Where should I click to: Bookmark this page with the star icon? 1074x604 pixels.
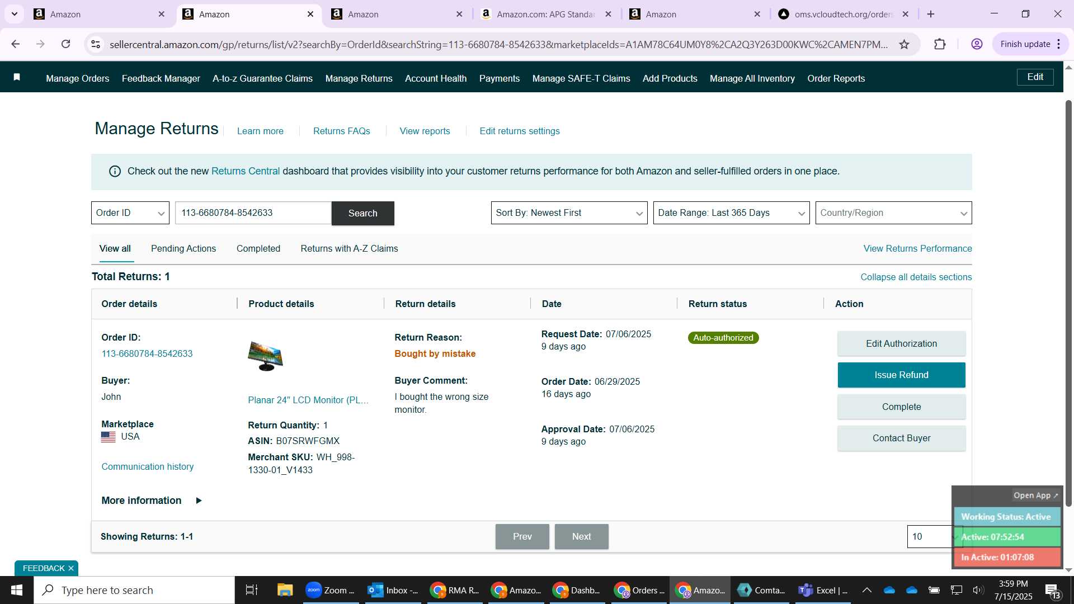pyautogui.click(x=904, y=44)
